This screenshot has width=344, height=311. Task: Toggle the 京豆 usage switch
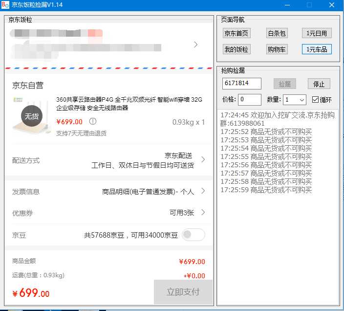(x=193, y=235)
